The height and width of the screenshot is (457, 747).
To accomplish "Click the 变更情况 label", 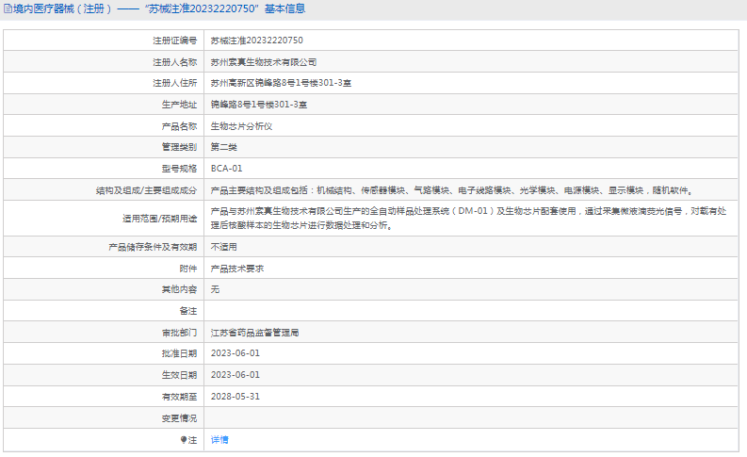I will tap(179, 418).
